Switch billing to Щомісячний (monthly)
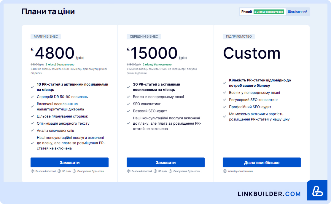 tap(297, 12)
